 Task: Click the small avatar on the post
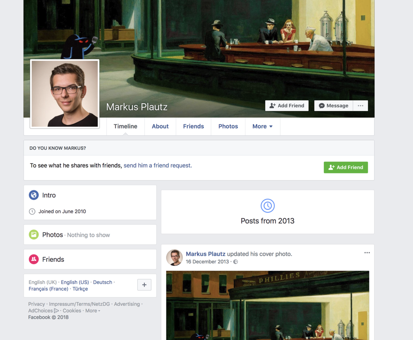point(174,258)
